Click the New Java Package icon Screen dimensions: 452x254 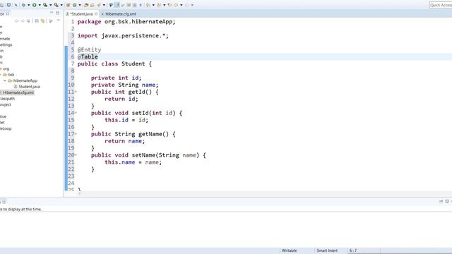68,5
